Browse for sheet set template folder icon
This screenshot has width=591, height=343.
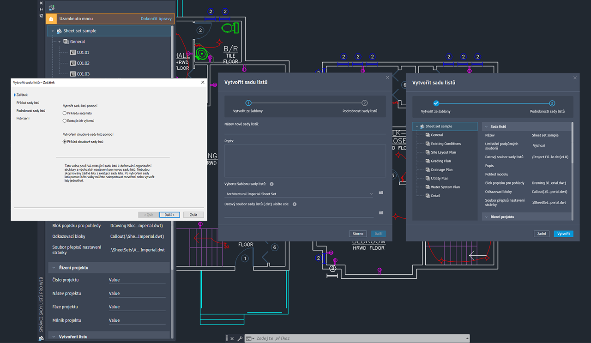pyautogui.click(x=381, y=193)
